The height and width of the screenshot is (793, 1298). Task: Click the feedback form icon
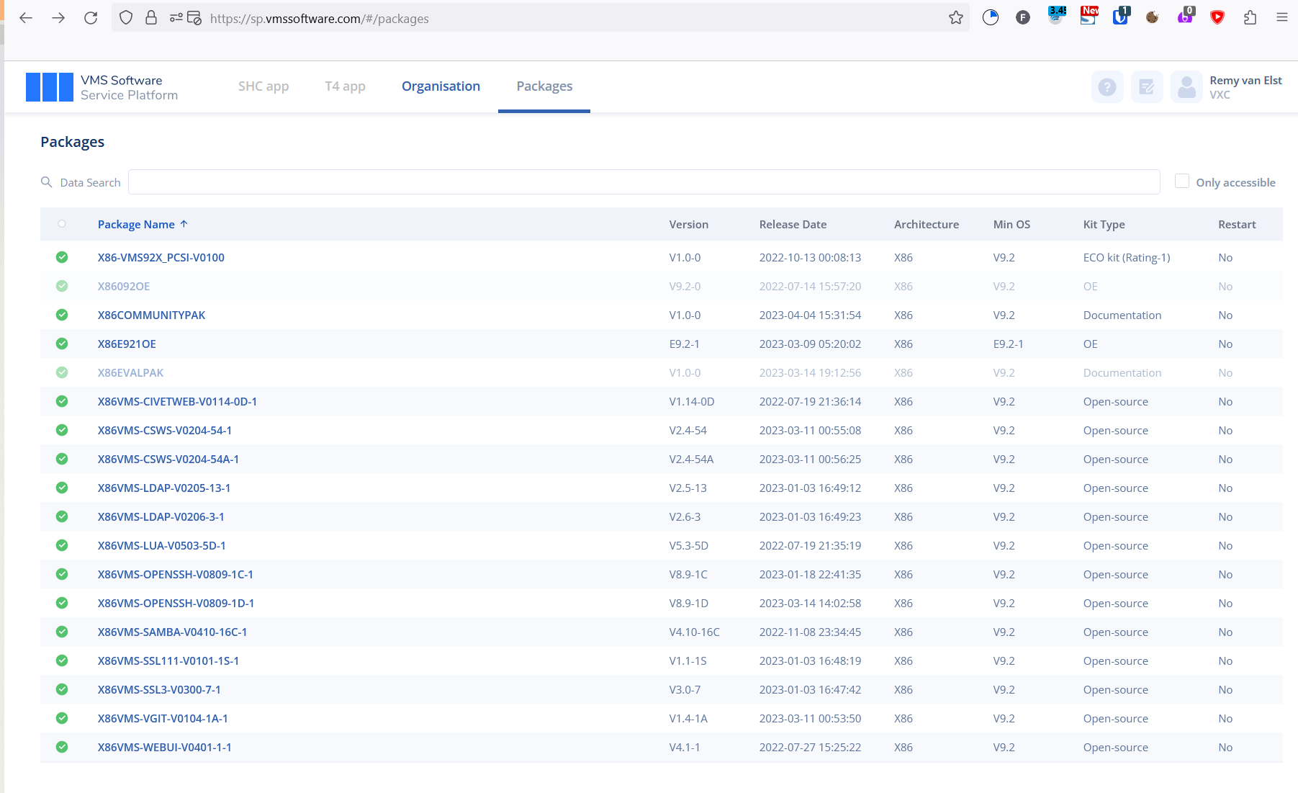(1147, 86)
